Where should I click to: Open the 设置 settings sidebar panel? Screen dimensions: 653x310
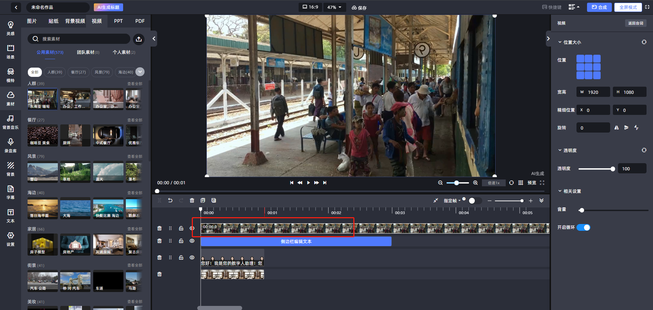click(11, 239)
